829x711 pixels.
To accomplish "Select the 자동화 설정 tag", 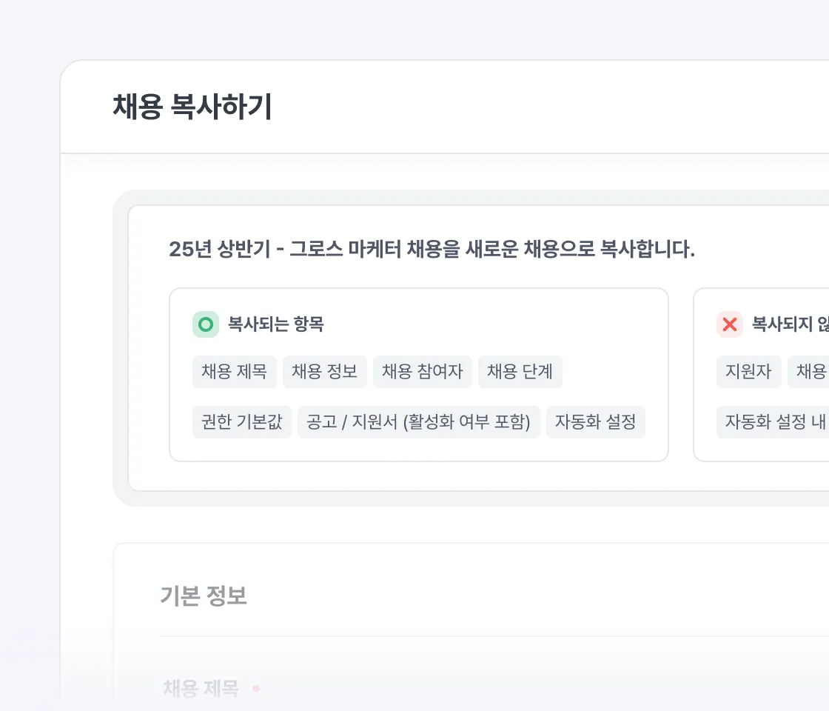I will coord(596,422).
